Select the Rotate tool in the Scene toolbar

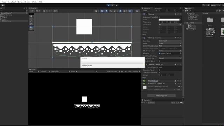(31, 22)
